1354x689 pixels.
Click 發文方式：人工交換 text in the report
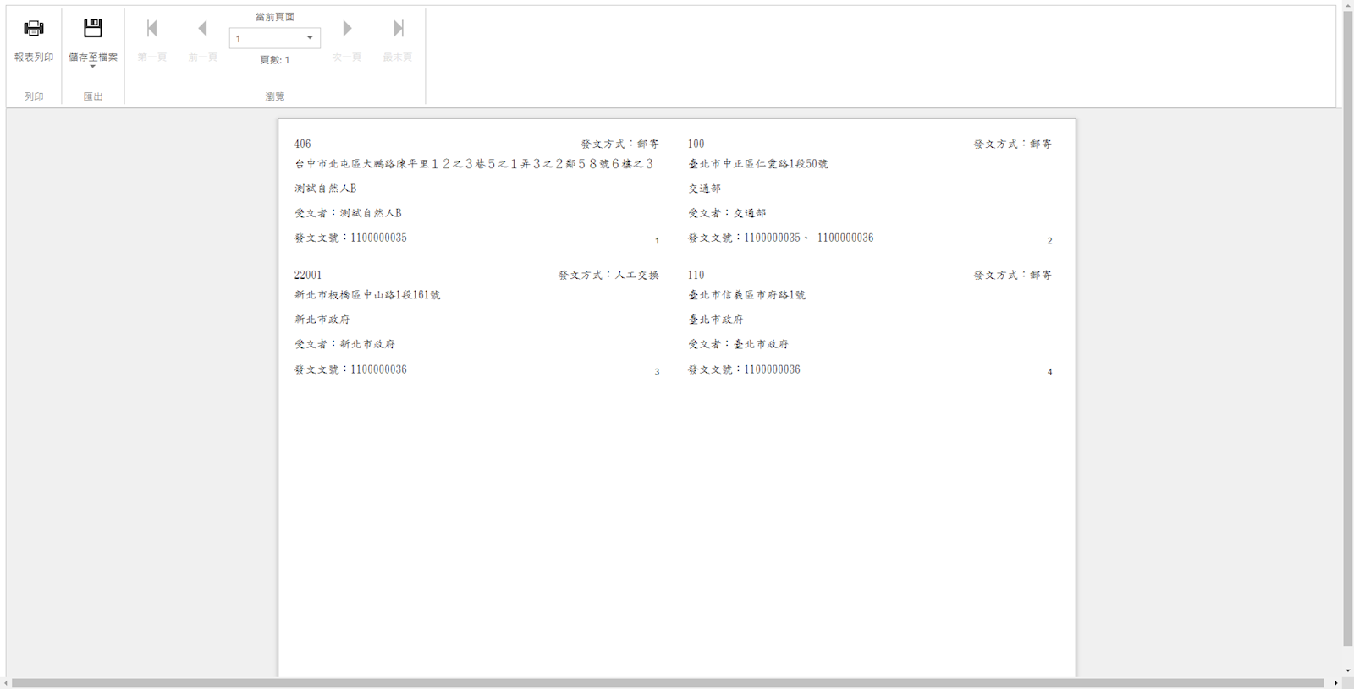click(608, 276)
